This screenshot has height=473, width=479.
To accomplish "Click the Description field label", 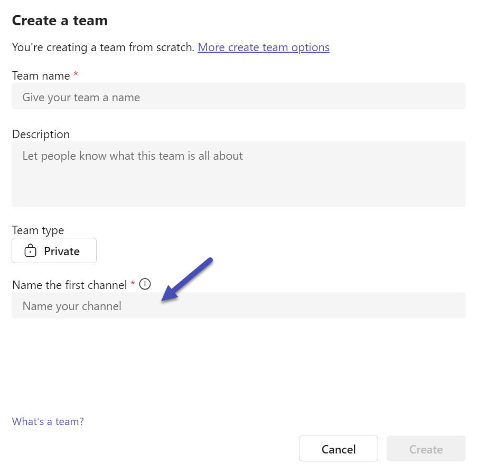I will tap(41, 134).
